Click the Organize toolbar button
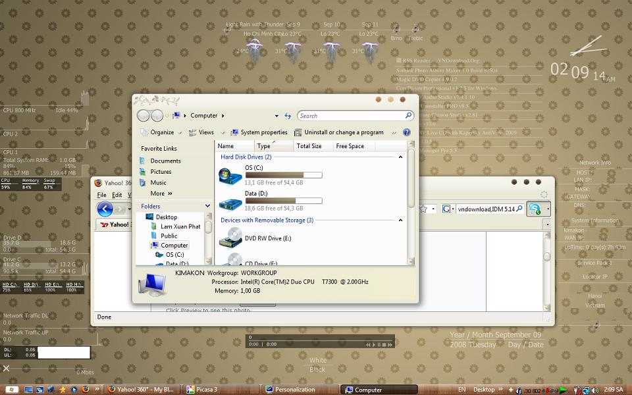The height and width of the screenshot is (395, 632). [x=157, y=132]
